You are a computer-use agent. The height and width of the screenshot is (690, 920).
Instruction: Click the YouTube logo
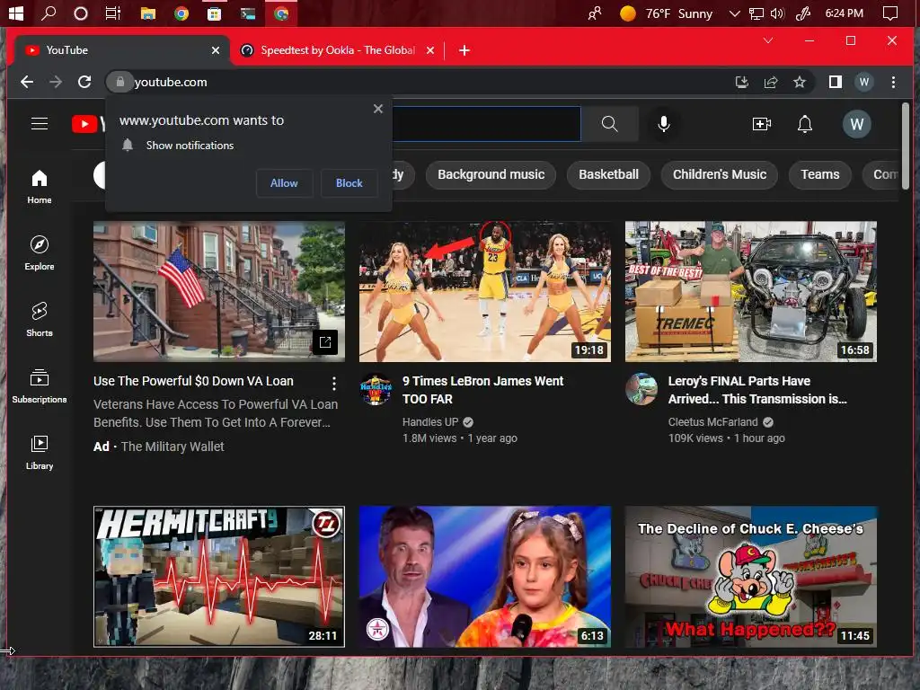tap(88, 124)
